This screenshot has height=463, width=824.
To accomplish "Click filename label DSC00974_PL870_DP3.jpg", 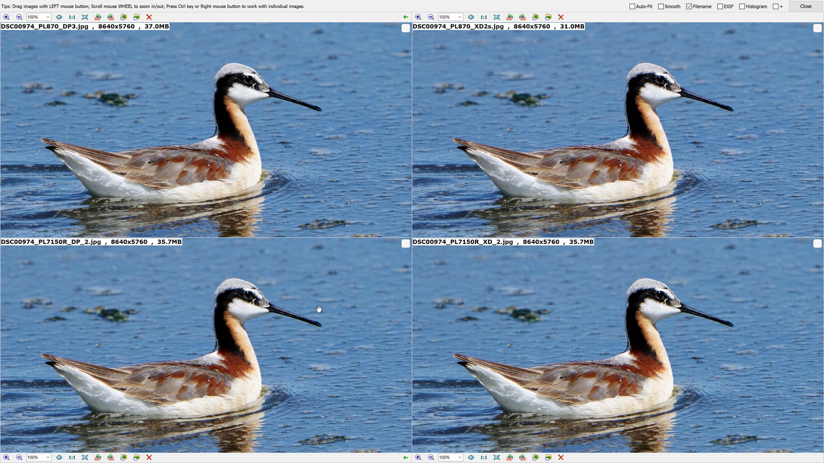I will (x=45, y=27).
